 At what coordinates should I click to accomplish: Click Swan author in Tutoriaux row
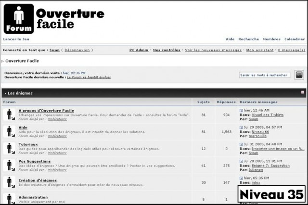pos(254,153)
